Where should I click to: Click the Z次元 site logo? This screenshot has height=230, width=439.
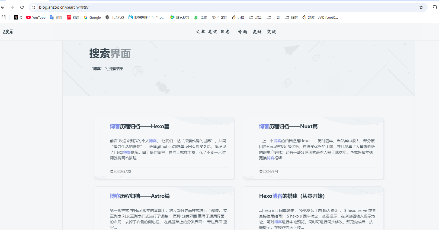click(8, 32)
